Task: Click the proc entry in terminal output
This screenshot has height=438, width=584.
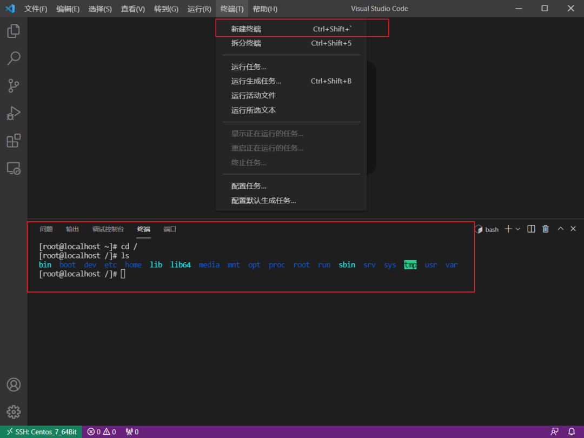Action: click(x=277, y=265)
